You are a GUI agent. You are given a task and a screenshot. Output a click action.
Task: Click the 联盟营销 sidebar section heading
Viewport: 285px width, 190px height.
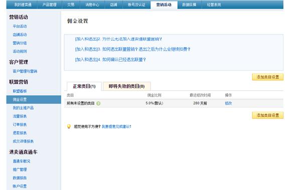(x=19, y=82)
